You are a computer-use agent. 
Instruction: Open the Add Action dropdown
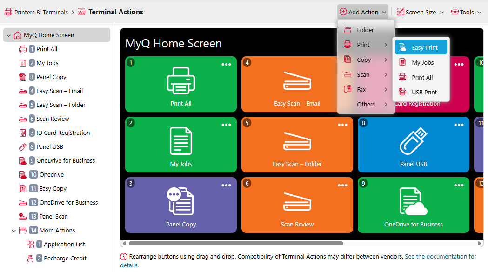click(x=363, y=12)
